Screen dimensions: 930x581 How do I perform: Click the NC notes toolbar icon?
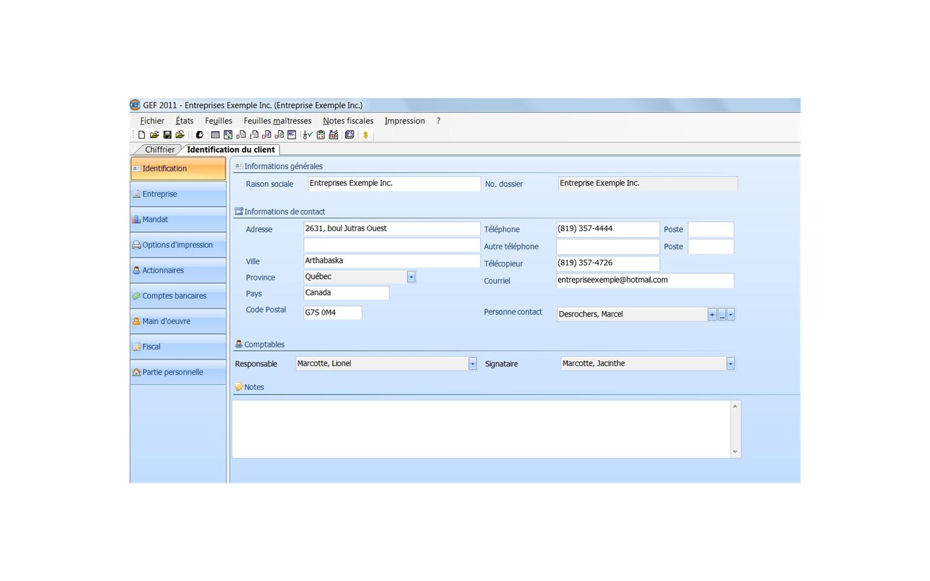click(x=292, y=134)
